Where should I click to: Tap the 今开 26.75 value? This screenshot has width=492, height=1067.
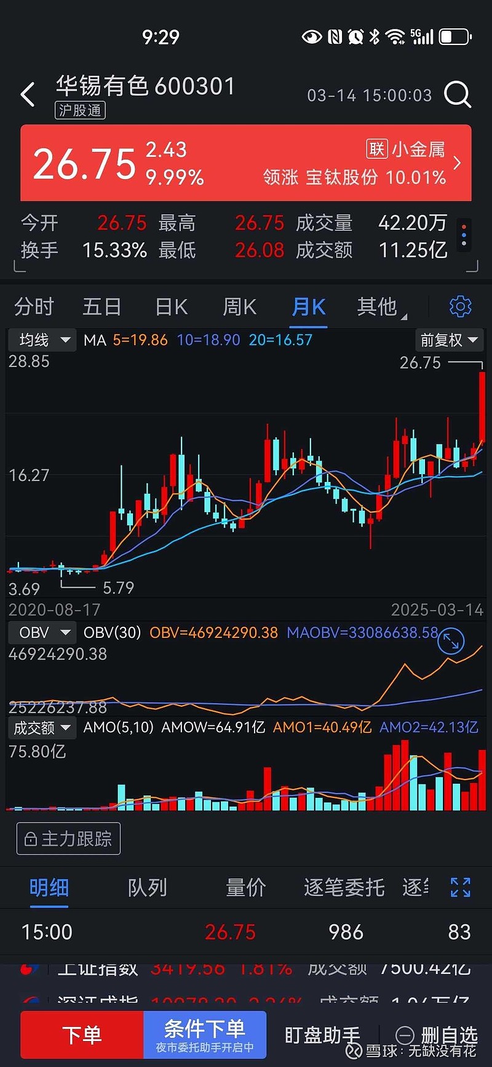pyautogui.click(x=122, y=222)
